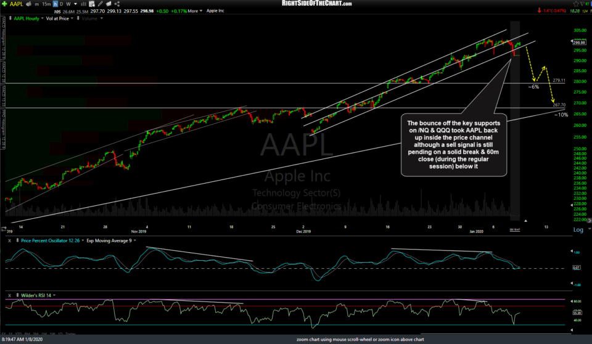Switch to Weekly 'W' timeframe
The width and height of the screenshot is (592, 344).
[68, 4]
